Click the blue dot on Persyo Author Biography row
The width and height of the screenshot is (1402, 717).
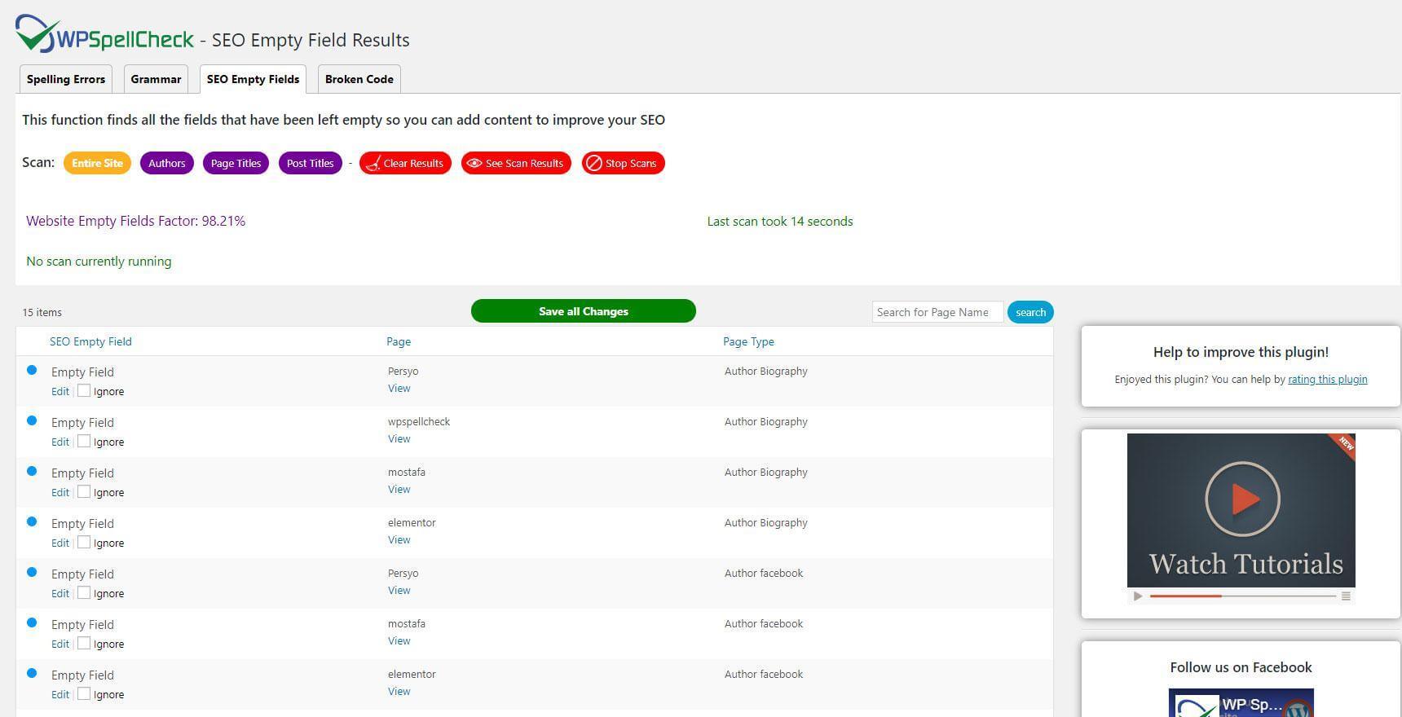coord(32,370)
